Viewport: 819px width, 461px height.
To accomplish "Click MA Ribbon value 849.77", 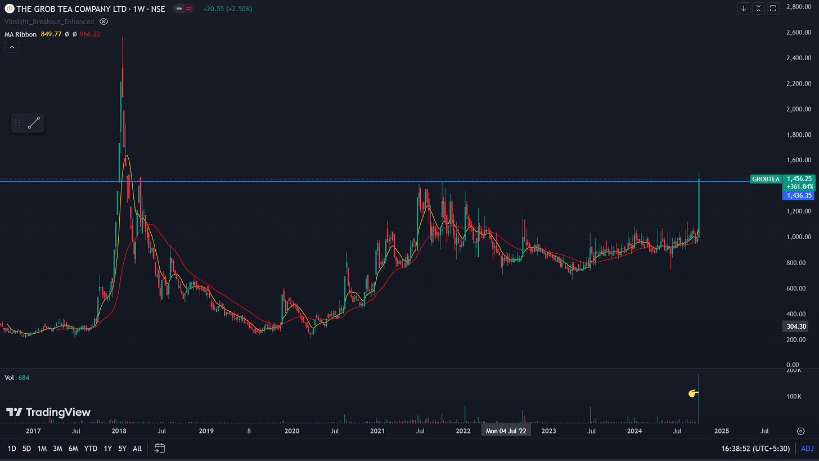I will pyautogui.click(x=52, y=34).
